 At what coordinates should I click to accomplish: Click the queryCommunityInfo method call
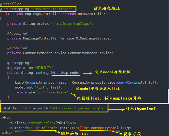[135, 83]
